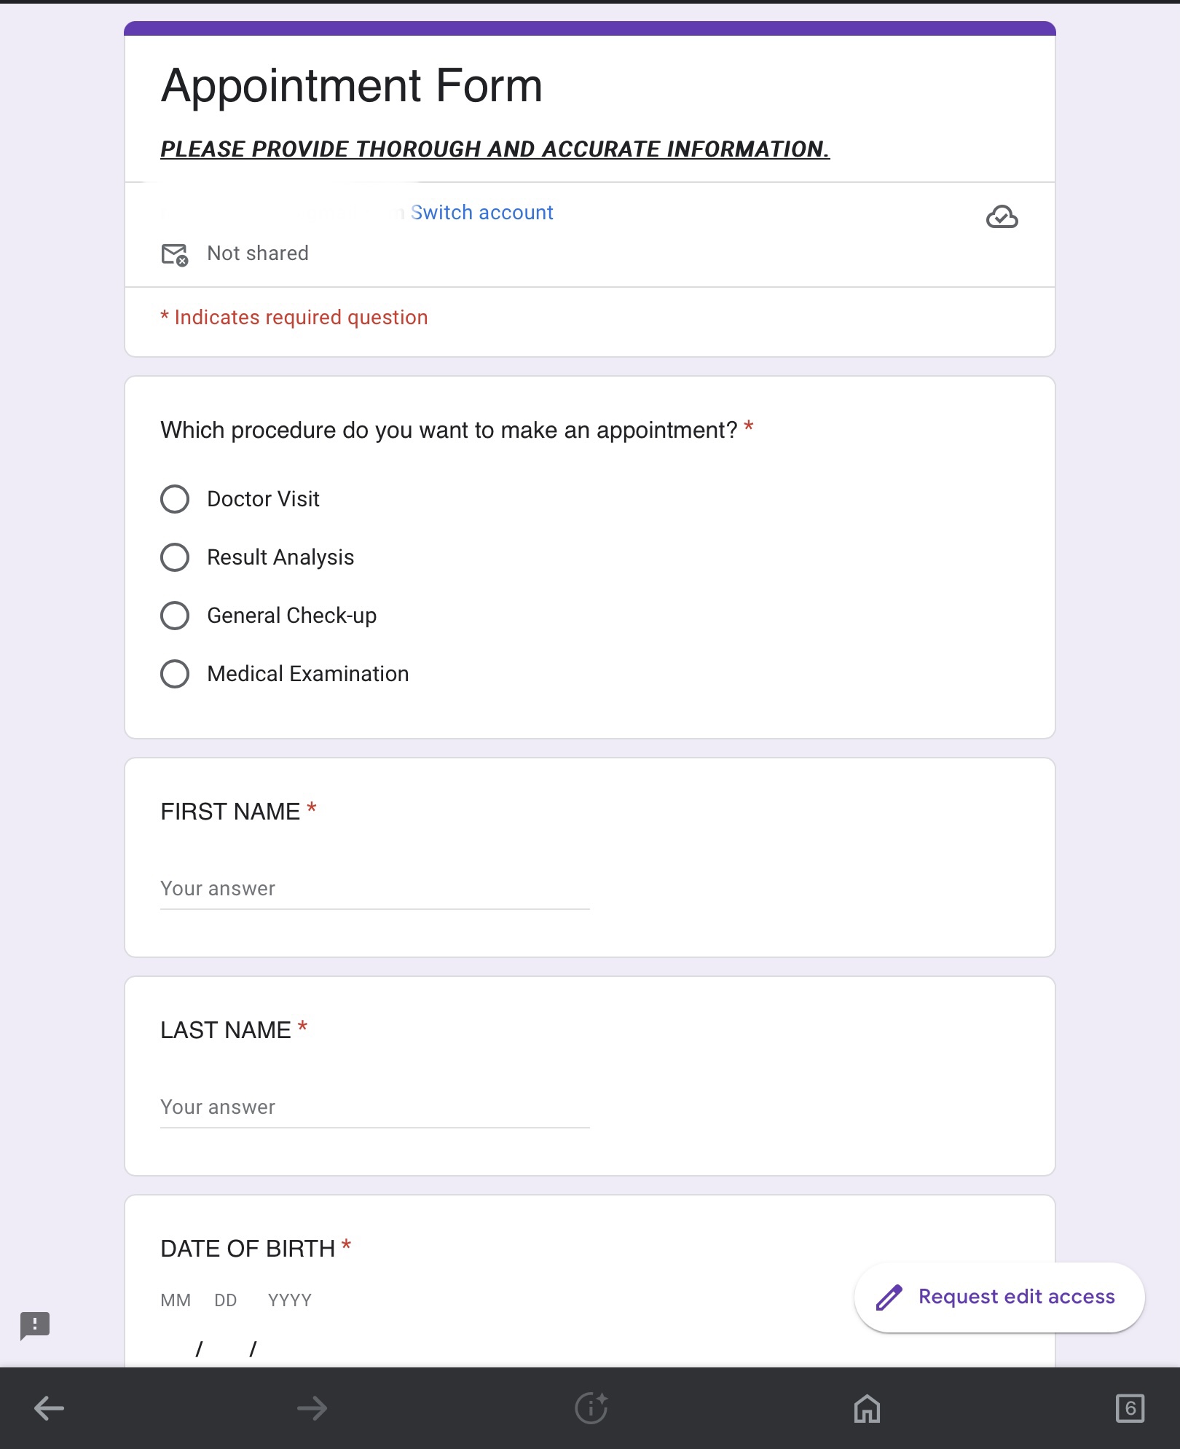Go back with the browser back arrow

[50, 1408]
